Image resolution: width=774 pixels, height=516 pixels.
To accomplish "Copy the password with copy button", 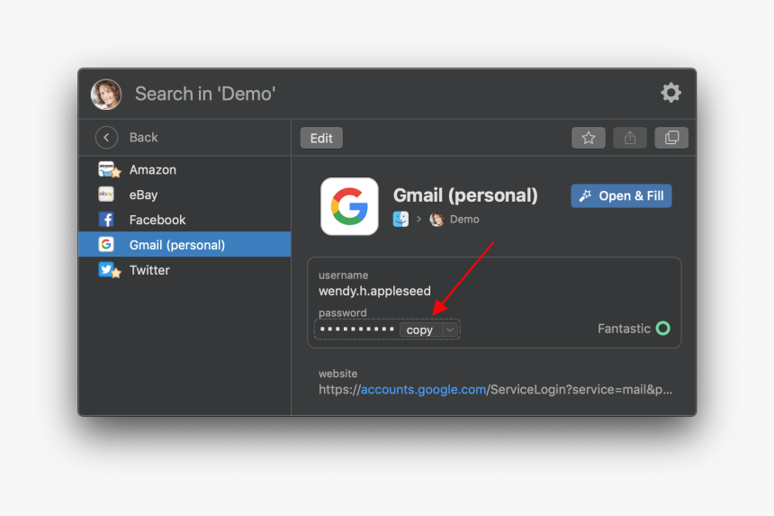I will point(420,330).
